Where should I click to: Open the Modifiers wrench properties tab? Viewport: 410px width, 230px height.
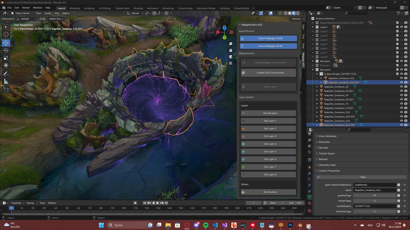coord(310,173)
